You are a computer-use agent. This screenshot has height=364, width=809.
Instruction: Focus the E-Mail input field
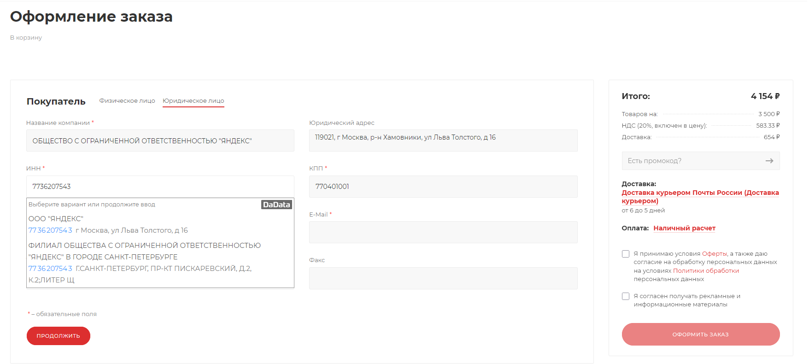click(x=443, y=232)
